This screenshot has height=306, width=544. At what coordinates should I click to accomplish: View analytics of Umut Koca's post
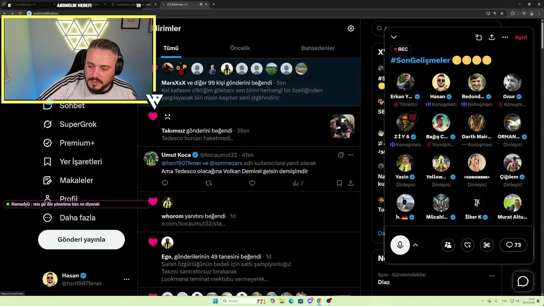[x=298, y=183]
